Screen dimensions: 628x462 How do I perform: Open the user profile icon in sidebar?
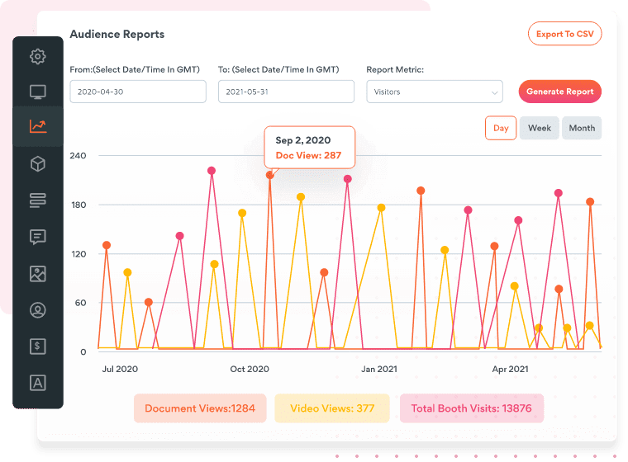point(37,310)
